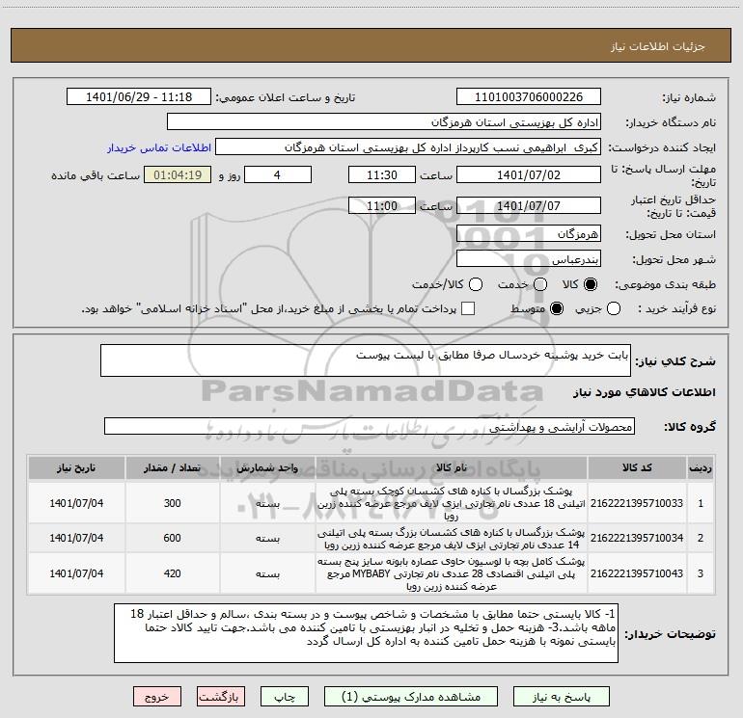Select product code 2162221395710043
Image resolution: width=743 pixels, height=718 pixels.
click(637, 573)
